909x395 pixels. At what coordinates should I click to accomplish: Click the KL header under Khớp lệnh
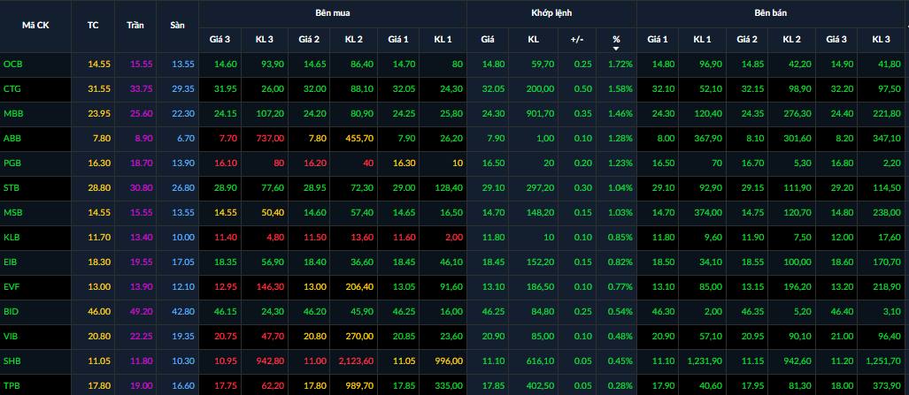coord(534,40)
